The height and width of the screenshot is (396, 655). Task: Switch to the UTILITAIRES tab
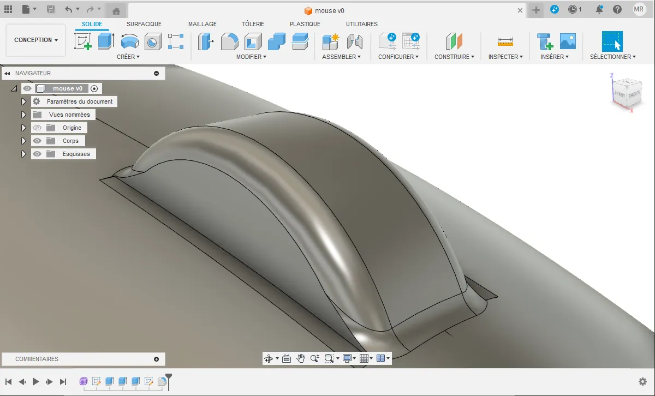[362, 24]
